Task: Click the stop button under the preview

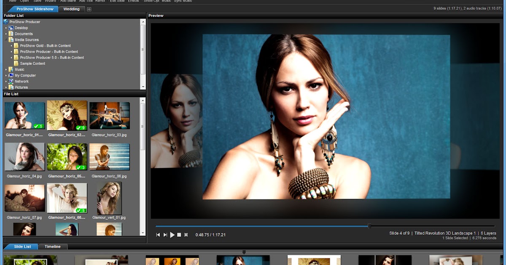Action: (x=179, y=235)
